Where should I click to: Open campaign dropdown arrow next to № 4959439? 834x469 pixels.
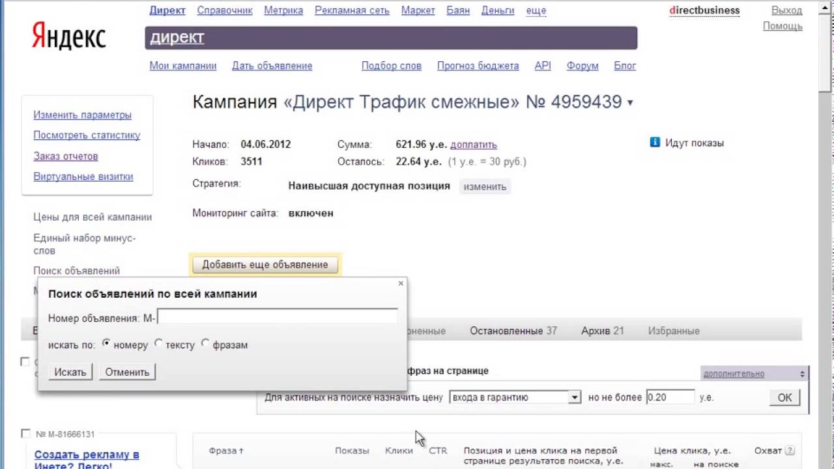[x=630, y=103]
